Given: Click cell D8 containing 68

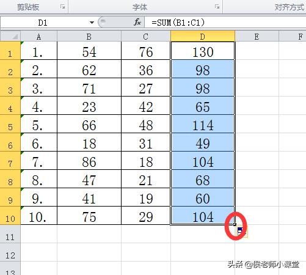Looking at the screenshot, I should (203, 179).
